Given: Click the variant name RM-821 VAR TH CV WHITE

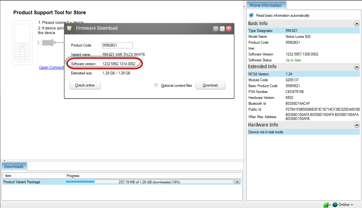Looking at the screenshot, I should click(x=124, y=55).
